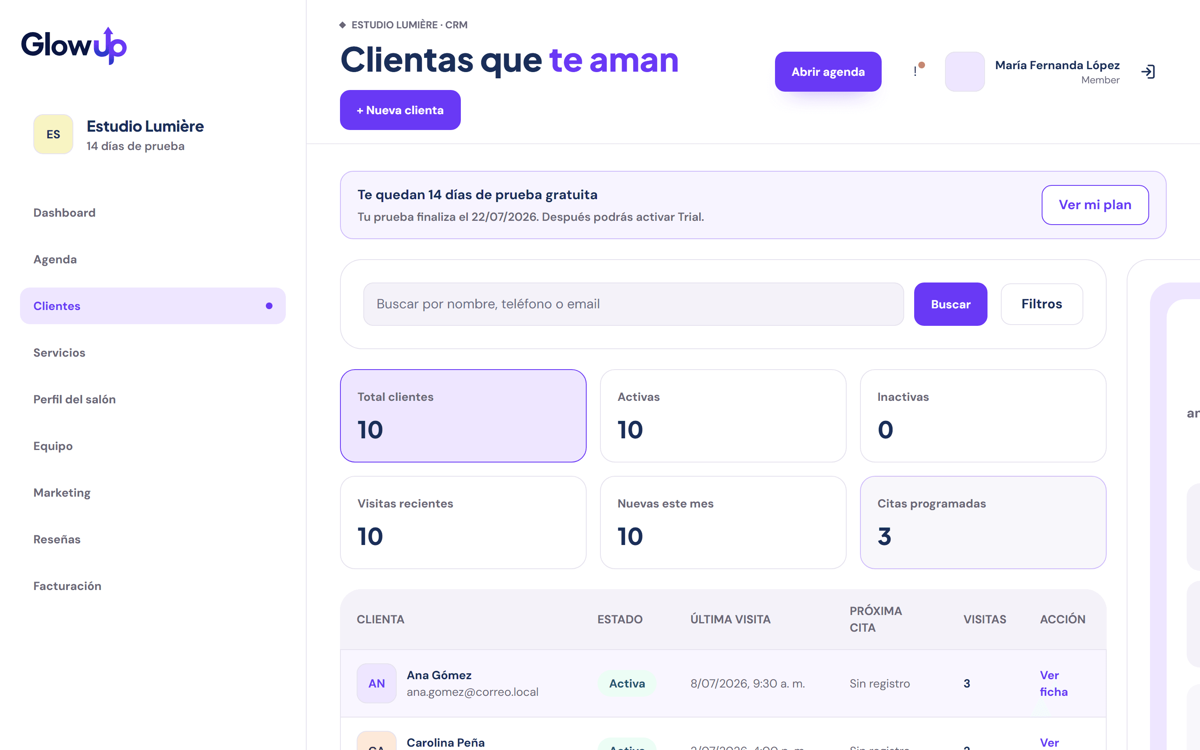This screenshot has width=1200, height=750.
Task: Click María Fernanda López avatar
Action: 965,72
